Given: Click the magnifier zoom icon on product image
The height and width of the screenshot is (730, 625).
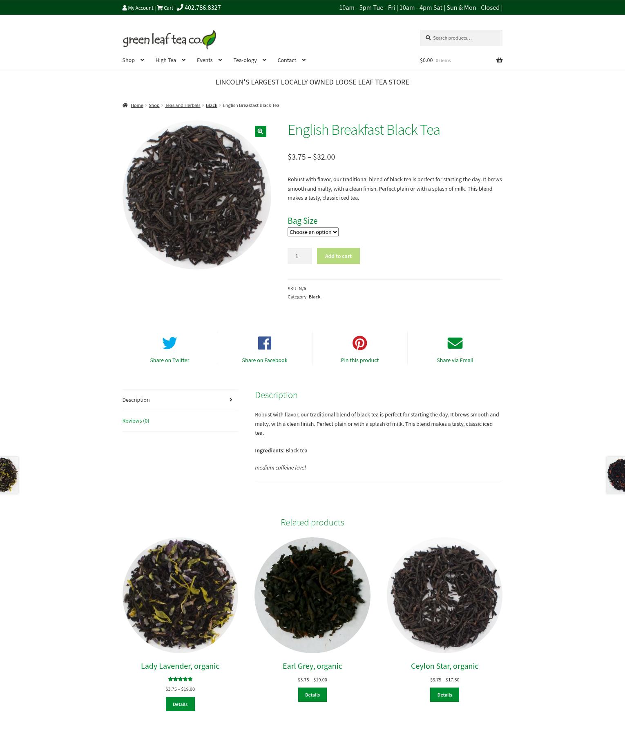Looking at the screenshot, I should [x=260, y=131].
